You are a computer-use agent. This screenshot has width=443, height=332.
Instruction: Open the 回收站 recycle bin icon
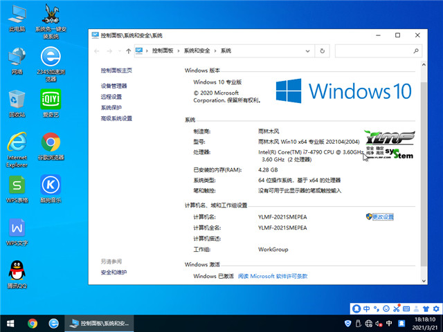pyautogui.click(x=17, y=104)
